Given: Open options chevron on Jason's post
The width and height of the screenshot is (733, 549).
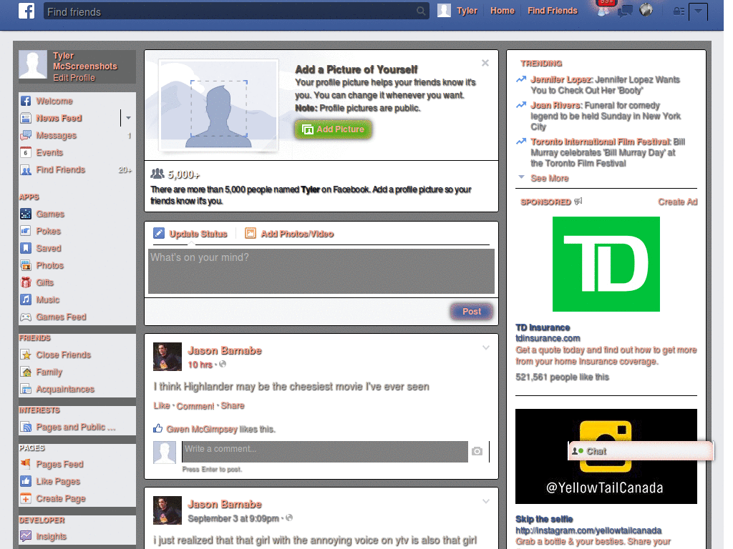Looking at the screenshot, I should [x=486, y=347].
